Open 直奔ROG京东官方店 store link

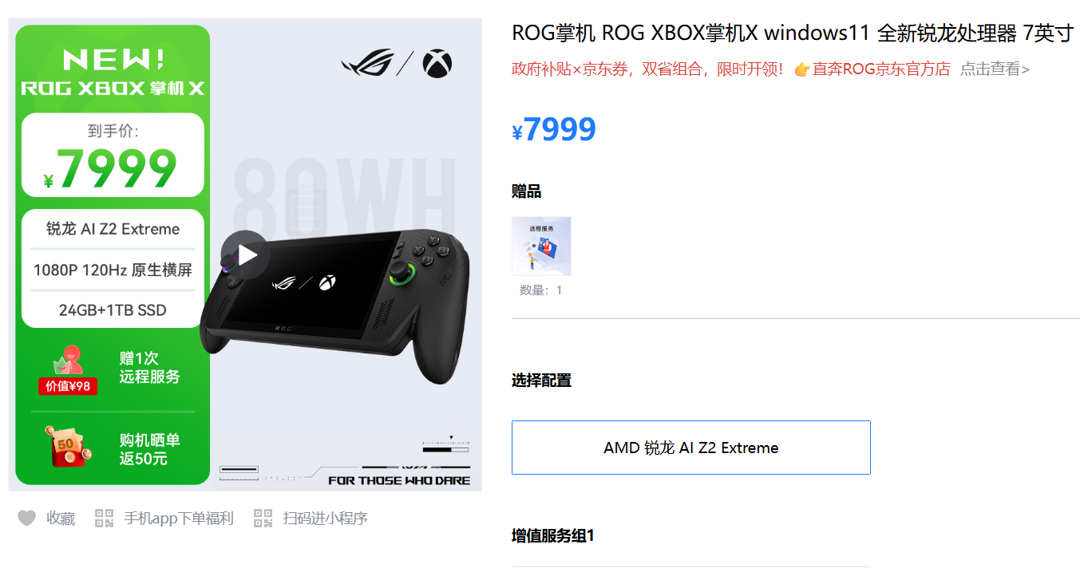881,69
